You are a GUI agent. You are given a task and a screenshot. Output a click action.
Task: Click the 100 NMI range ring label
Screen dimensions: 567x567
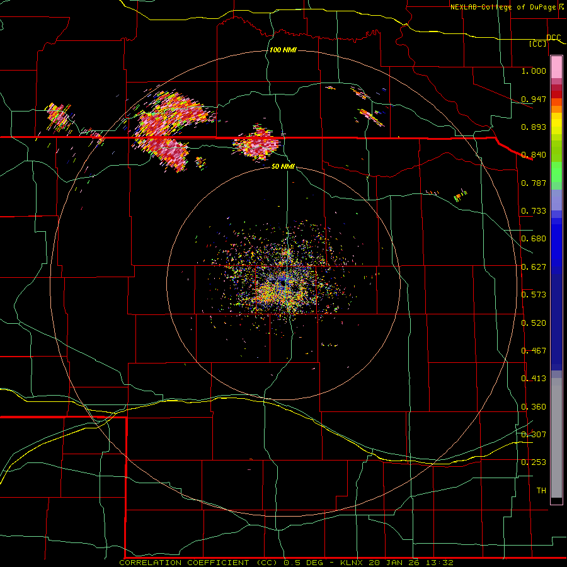click(x=283, y=50)
